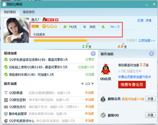Click 1.7倍 加速生效中 text
This screenshot has width=158, height=125.
130,71
